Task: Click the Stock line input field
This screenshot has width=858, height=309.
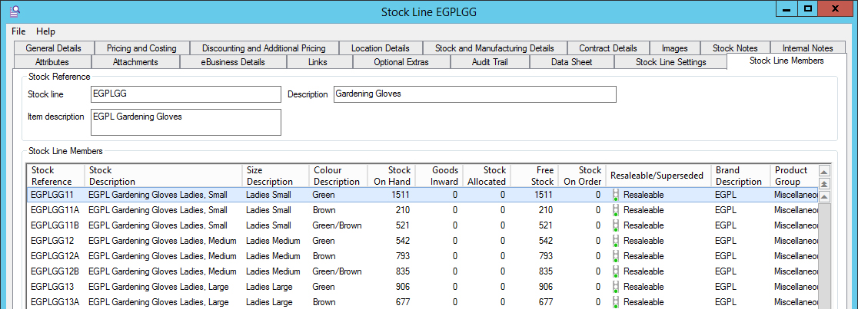Action: pyautogui.click(x=185, y=94)
